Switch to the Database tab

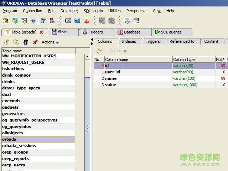[x=133, y=32]
